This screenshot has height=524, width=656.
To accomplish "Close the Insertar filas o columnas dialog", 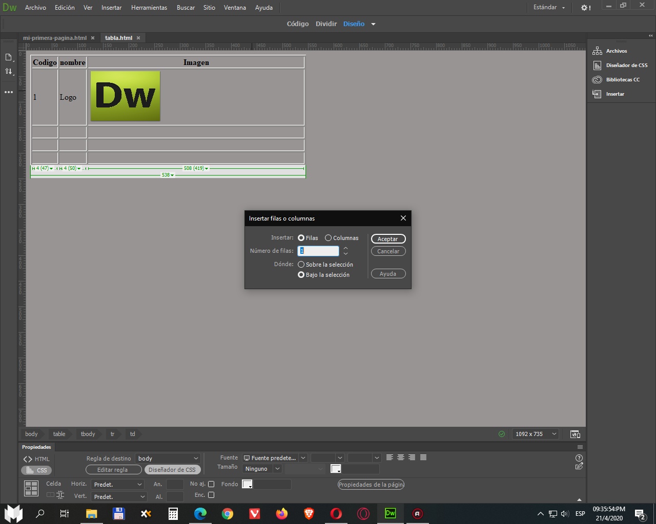I will tap(403, 218).
